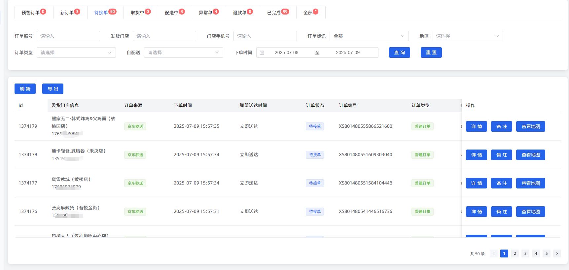Click 备注 for order 1374177

[x=502, y=183]
